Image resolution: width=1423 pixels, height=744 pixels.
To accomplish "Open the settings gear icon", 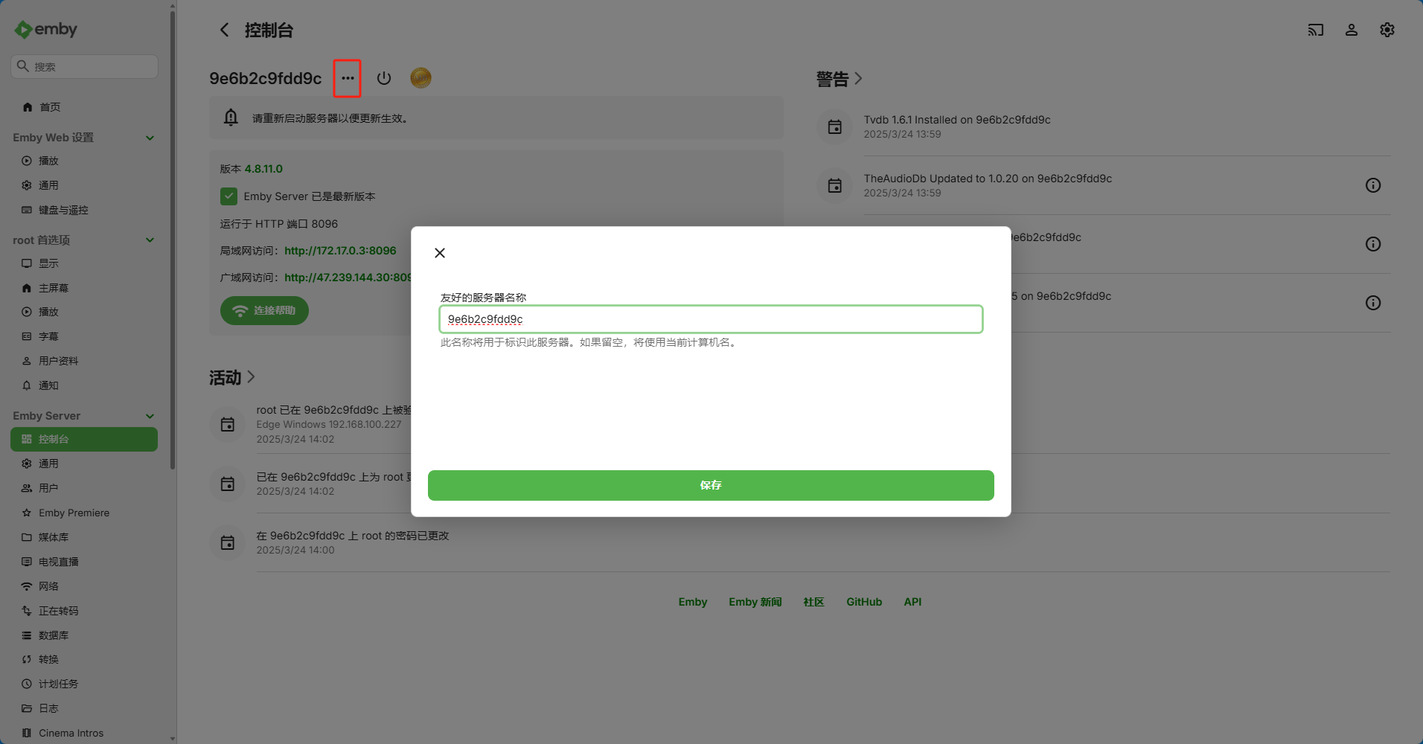I will (x=1387, y=30).
